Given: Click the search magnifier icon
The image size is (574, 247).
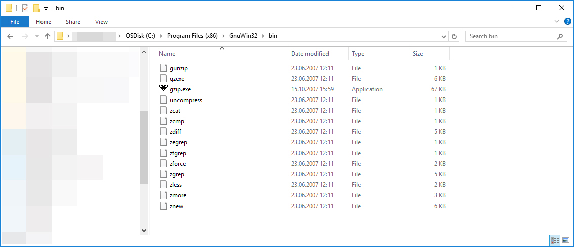Looking at the screenshot, I should coord(560,36).
